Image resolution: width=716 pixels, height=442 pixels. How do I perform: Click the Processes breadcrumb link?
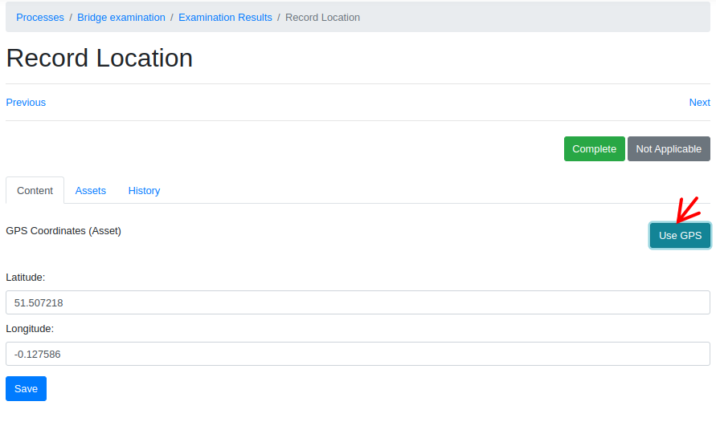point(40,17)
